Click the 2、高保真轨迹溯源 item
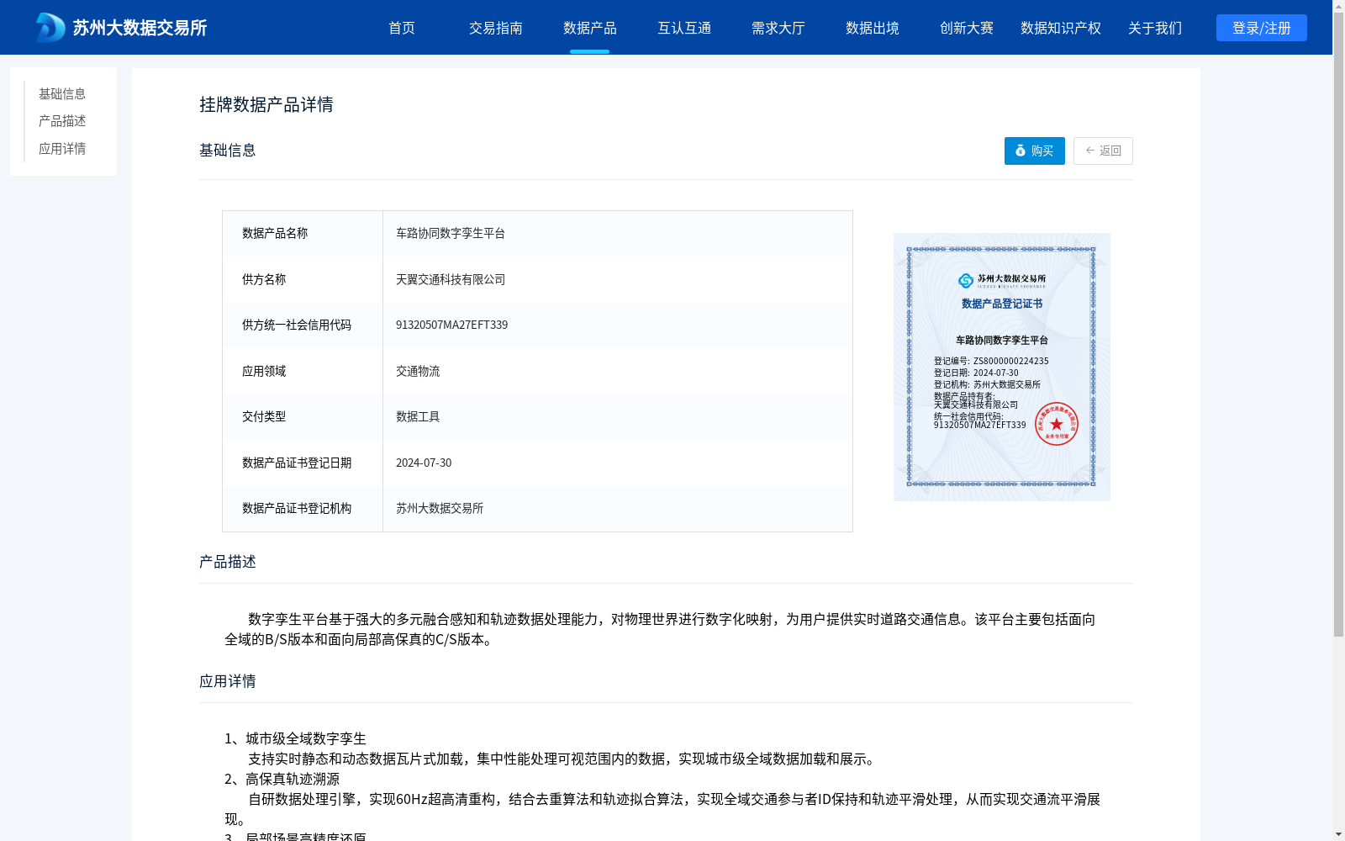This screenshot has height=841, width=1345. (x=282, y=779)
